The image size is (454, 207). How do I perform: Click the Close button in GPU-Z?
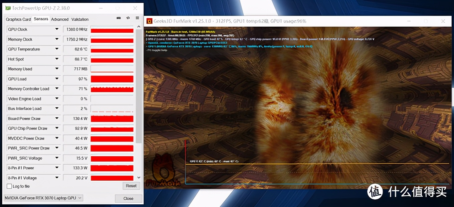pyautogui.click(x=129, y=198)
